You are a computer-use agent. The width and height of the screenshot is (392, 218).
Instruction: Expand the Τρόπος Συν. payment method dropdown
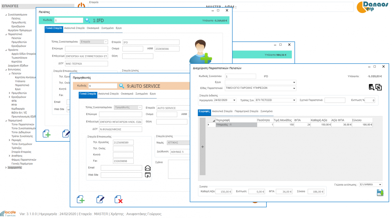294,100
